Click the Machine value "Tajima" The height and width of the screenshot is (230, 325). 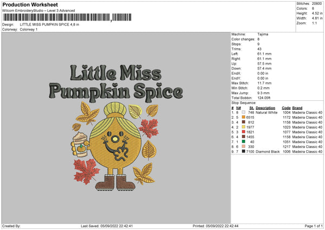click(x=263, y=34)
